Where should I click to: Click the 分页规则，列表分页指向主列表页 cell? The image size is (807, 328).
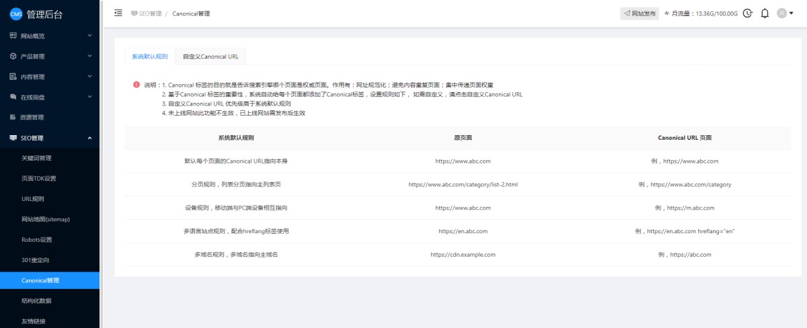236,184
